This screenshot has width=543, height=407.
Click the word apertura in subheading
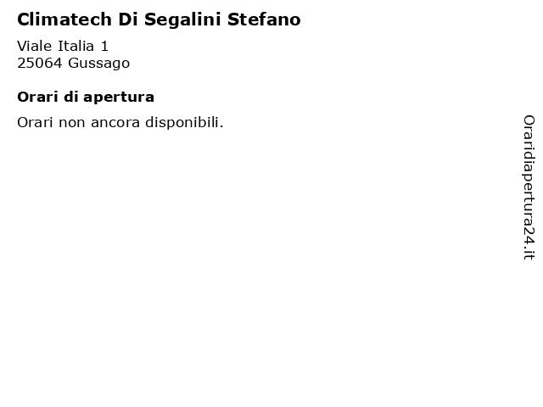coord(119,98)
